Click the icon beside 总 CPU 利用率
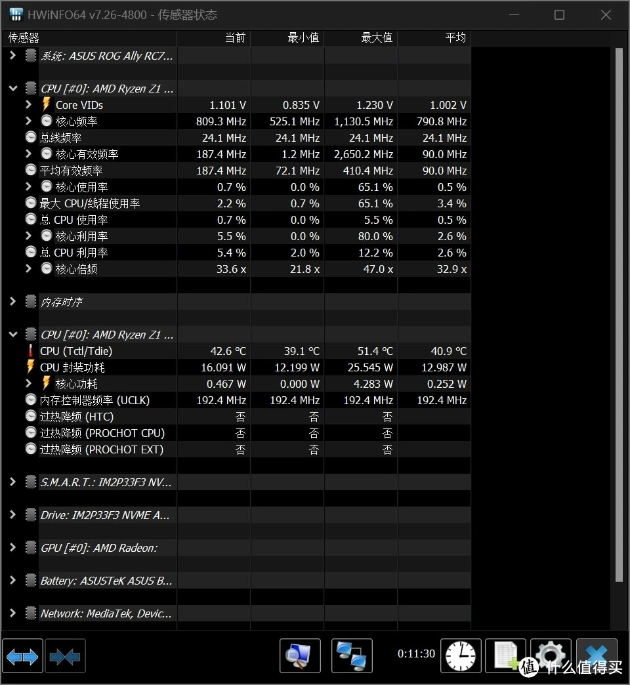This screenshot has height=685, width=630. point(31,252)
